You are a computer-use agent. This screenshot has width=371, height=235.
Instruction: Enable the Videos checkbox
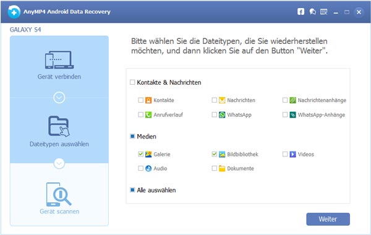(285, 154)
